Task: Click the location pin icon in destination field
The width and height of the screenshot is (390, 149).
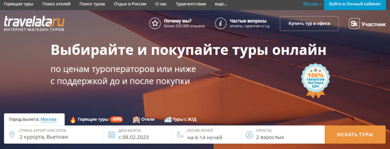Action: tap(12, 135)
